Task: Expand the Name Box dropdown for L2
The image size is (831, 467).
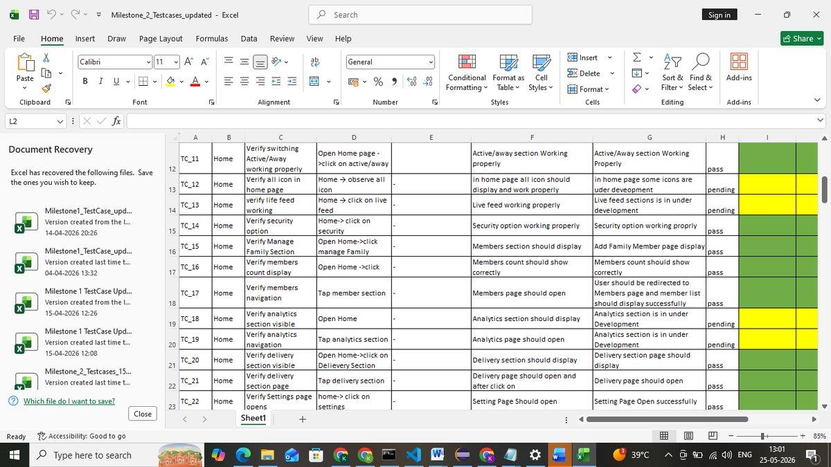Action: click(60, 121)
